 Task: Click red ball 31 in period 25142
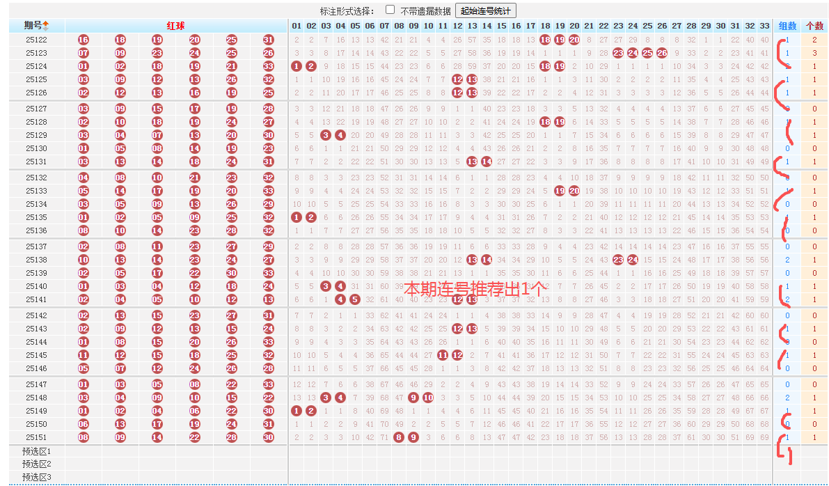[269, 315]
